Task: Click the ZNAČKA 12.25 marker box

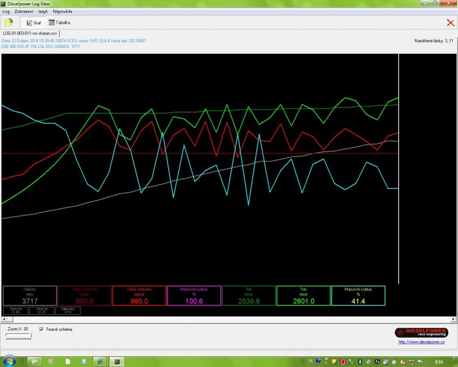Action: tap(42, 310)
